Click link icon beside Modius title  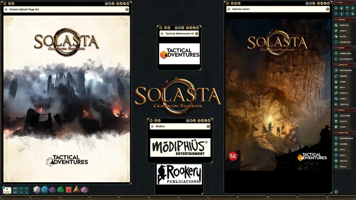point(152,126)
